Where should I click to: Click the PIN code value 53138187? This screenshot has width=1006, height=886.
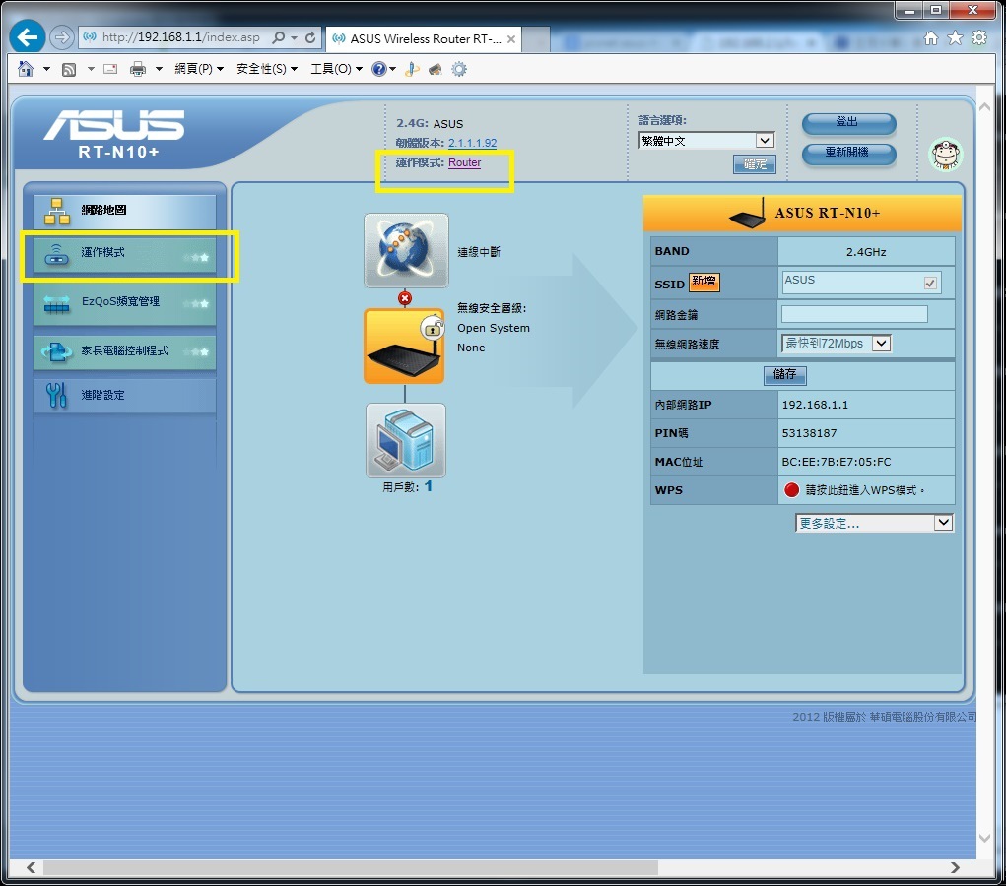coord(809,433)
